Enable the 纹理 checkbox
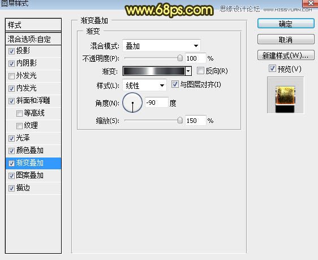 [x=19, y=126]
